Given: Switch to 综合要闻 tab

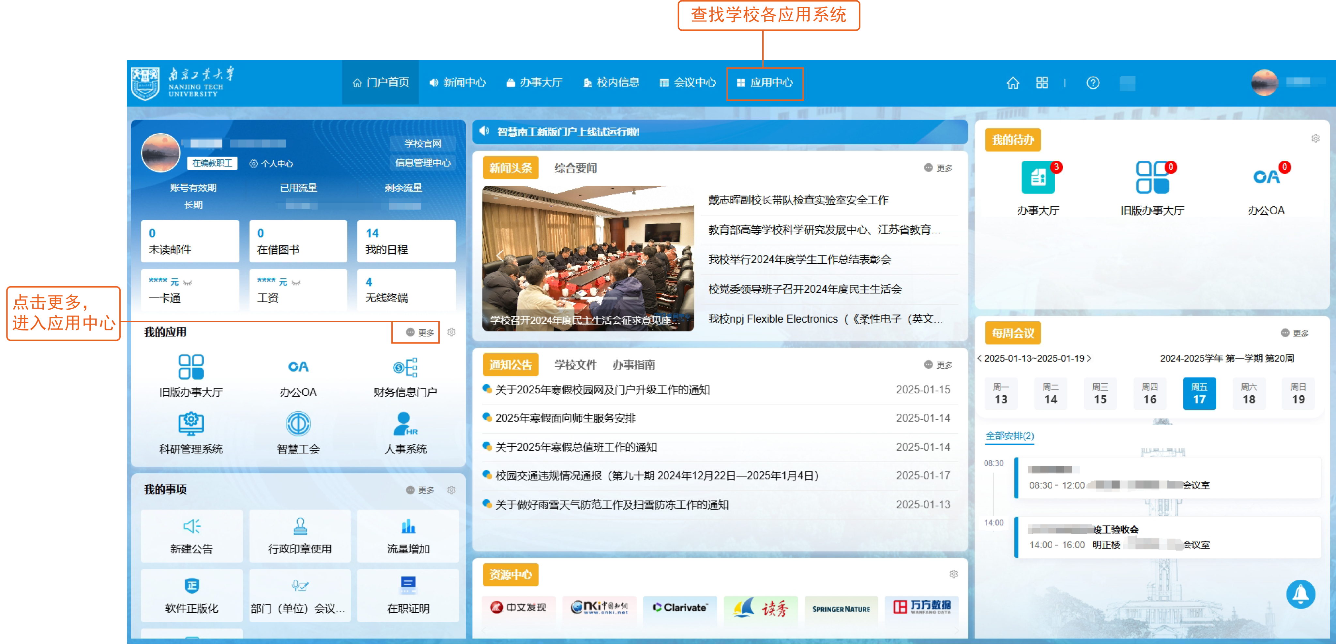Looking at the screenshot, I should pyautogui.click(x=576, y=168).
